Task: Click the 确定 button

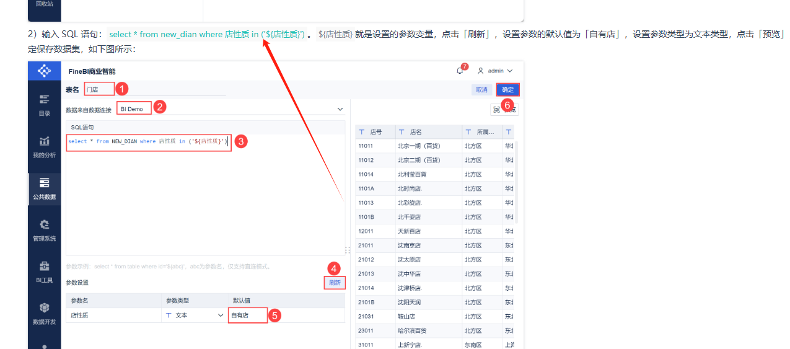Action: tap(507, 90)
